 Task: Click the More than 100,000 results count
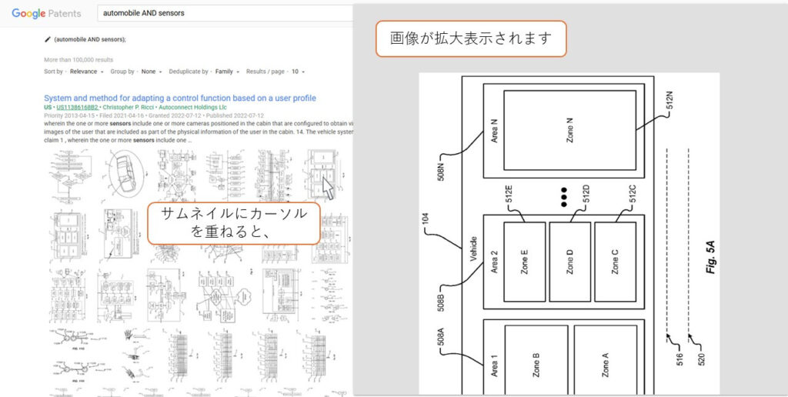coord(78,59)
